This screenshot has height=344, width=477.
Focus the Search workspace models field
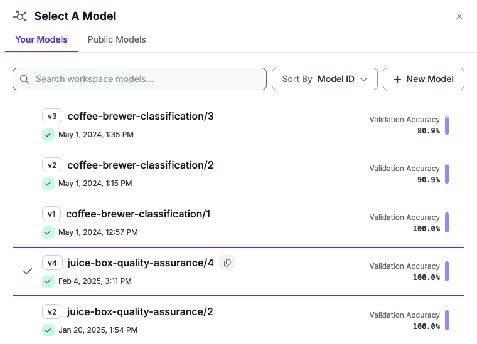(x=149, y=80)
